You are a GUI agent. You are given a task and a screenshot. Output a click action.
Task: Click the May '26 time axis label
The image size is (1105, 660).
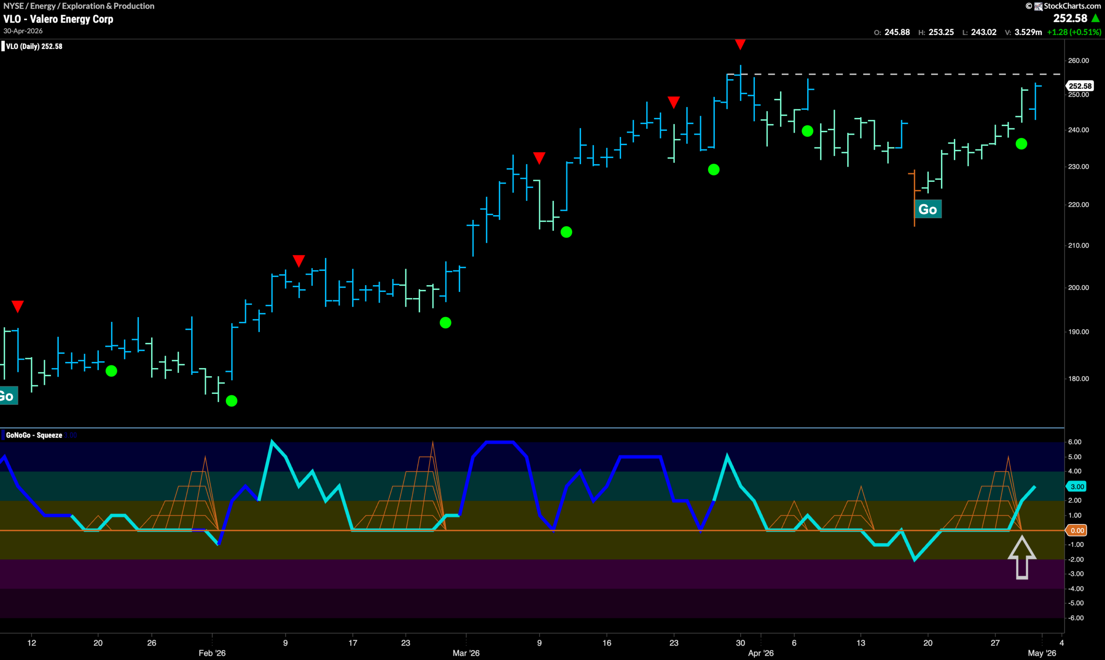coord(1042,653)
